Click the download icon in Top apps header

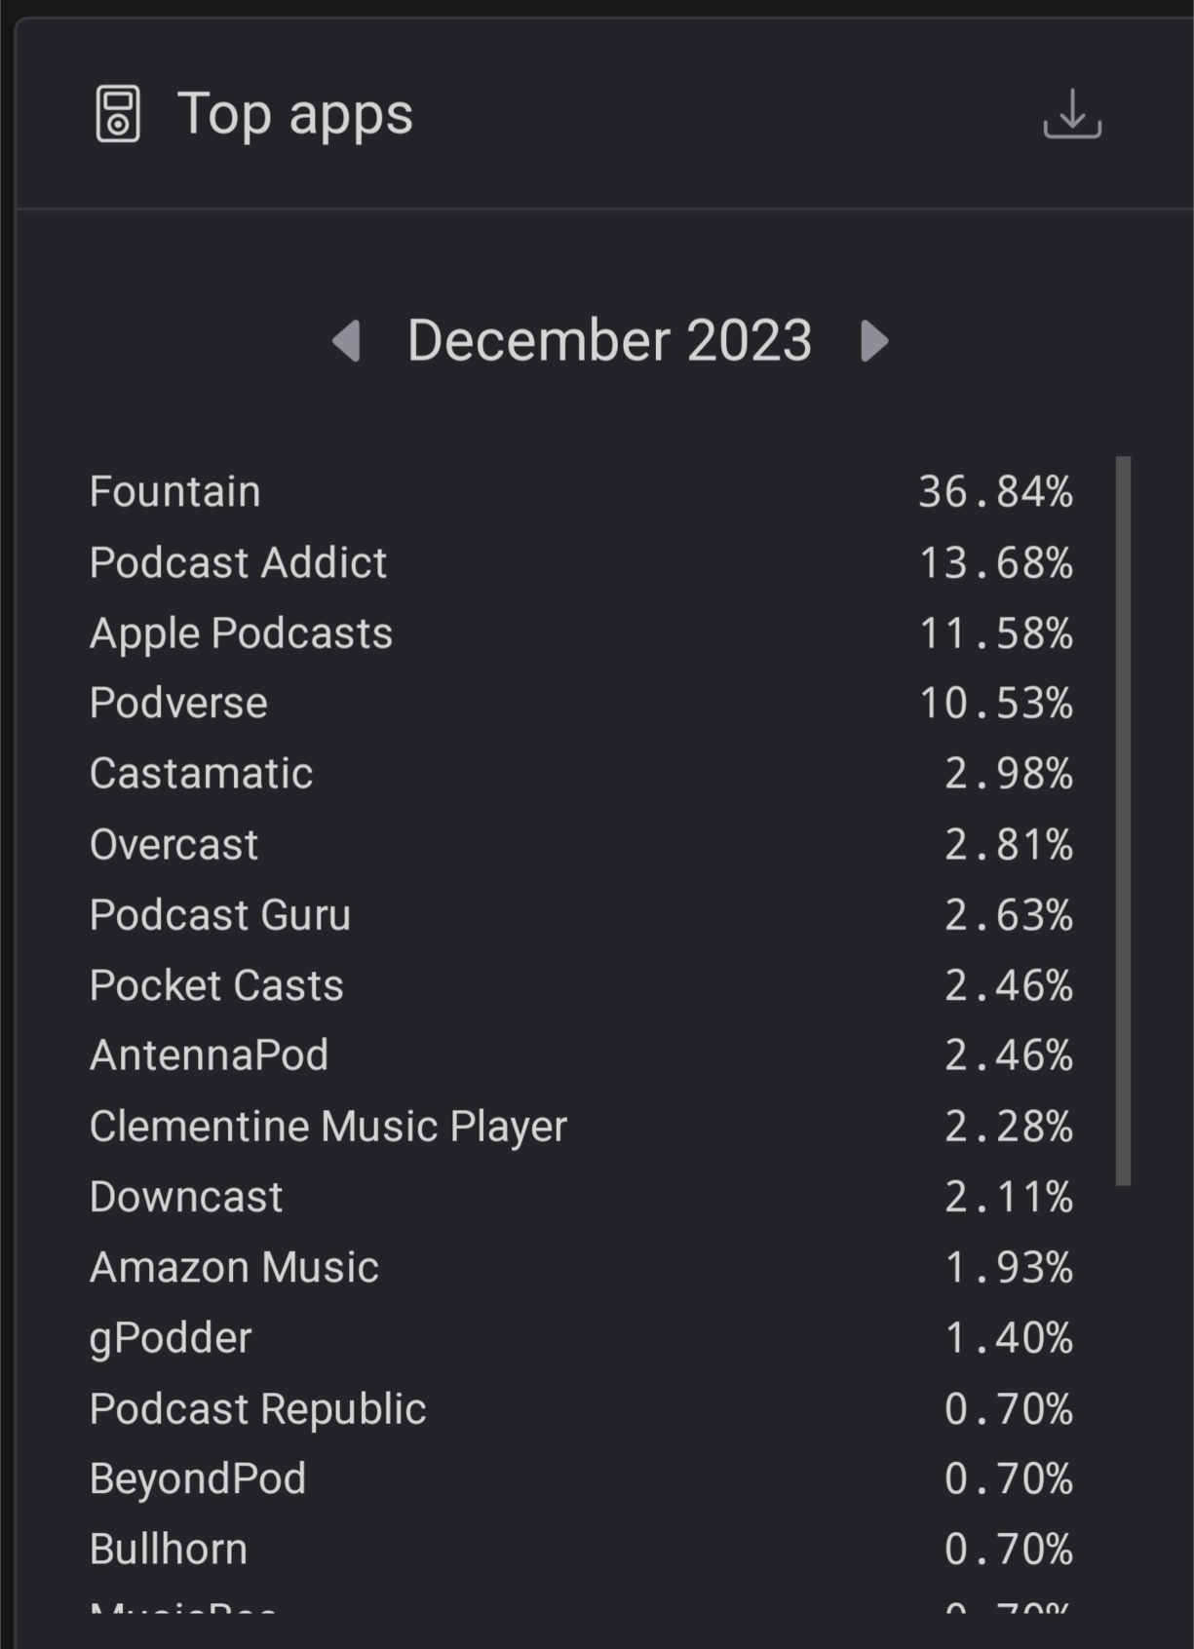tap(1072, 114)
